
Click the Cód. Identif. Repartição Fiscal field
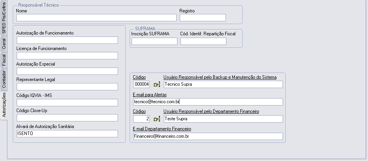point(203,42)
